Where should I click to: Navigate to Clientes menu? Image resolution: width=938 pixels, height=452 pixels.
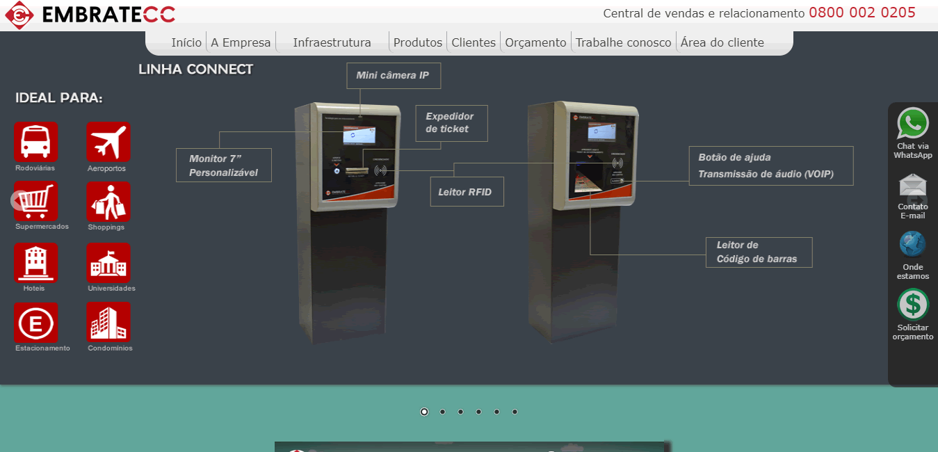point(474,42)
